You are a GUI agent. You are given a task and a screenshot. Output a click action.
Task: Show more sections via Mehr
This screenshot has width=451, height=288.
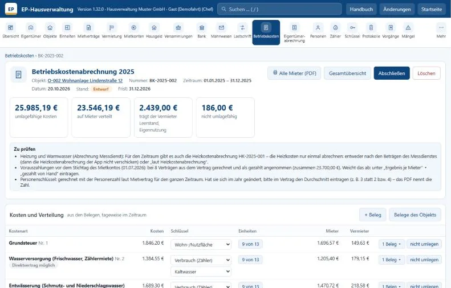tap(441, 31)
